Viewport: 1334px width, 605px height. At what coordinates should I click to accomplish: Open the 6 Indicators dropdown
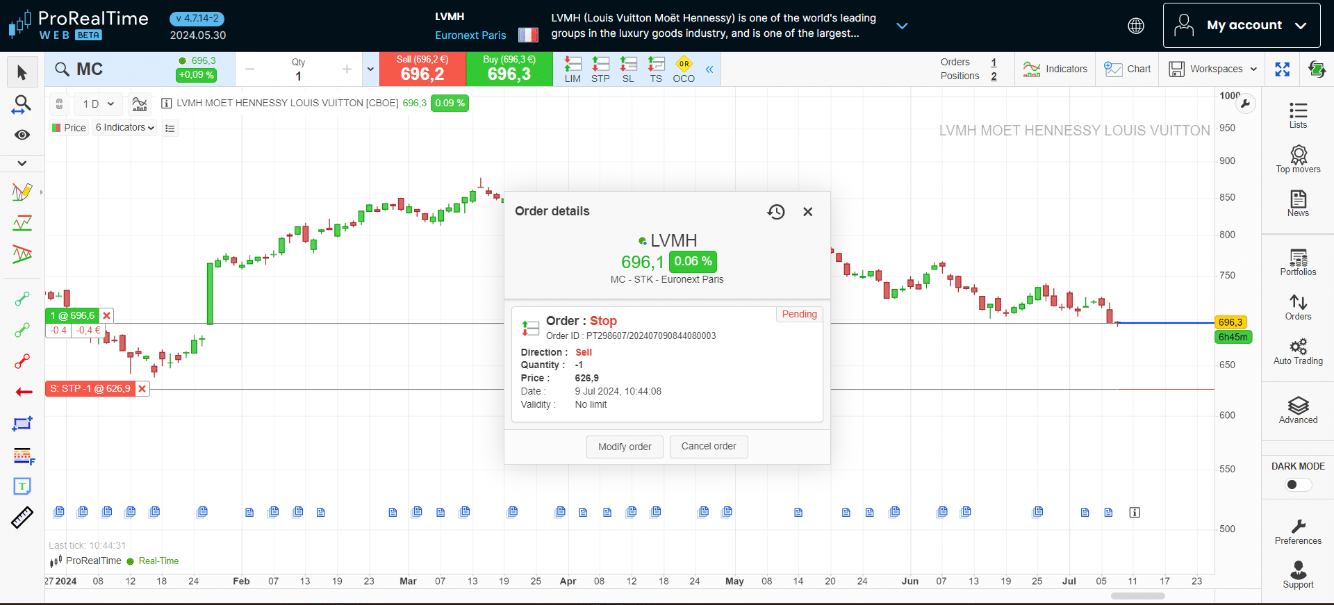tap(125, 128)
